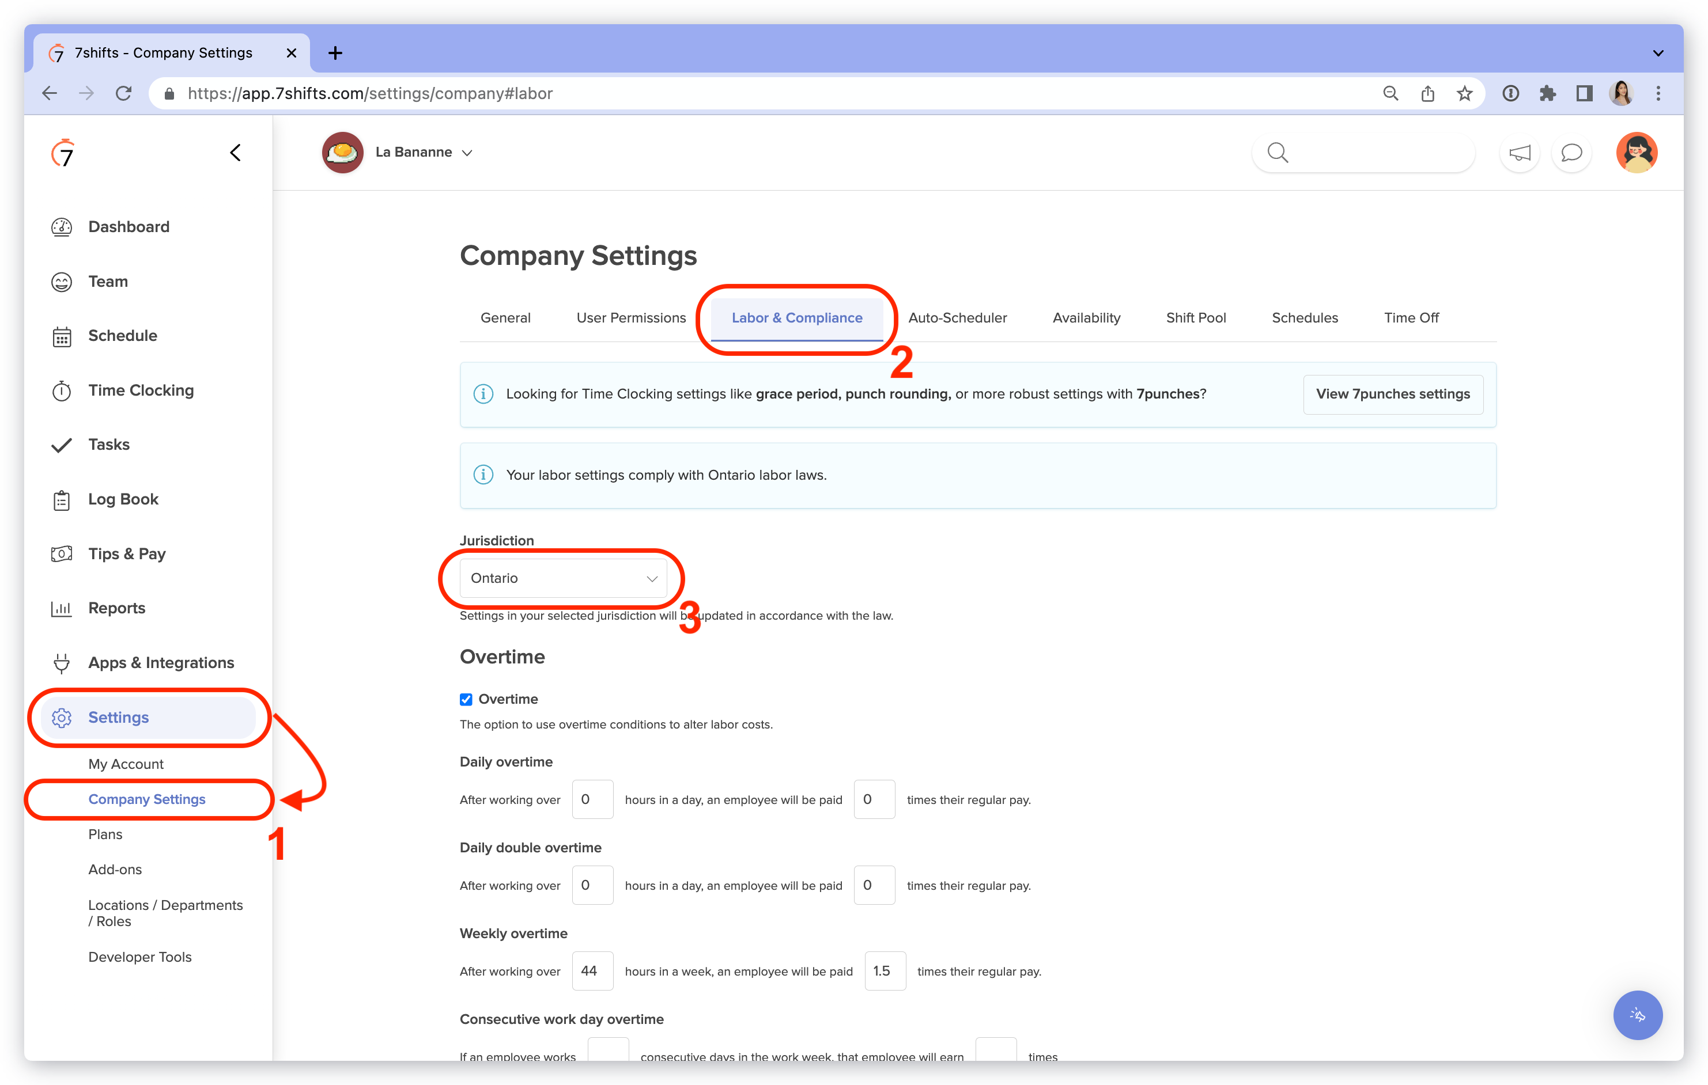Open Locations / Departments / Roles link
Viewport: 1708px width, 1085px height.
(165, 913)
